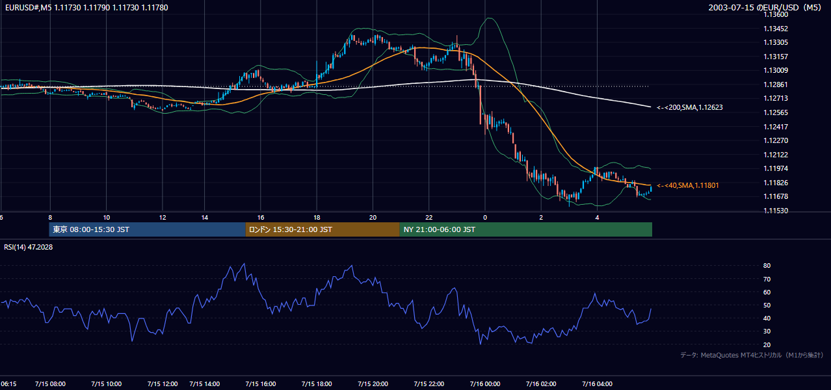831x390 pixels.
Task: Click price axis value 1.13009
Action: 776,70
